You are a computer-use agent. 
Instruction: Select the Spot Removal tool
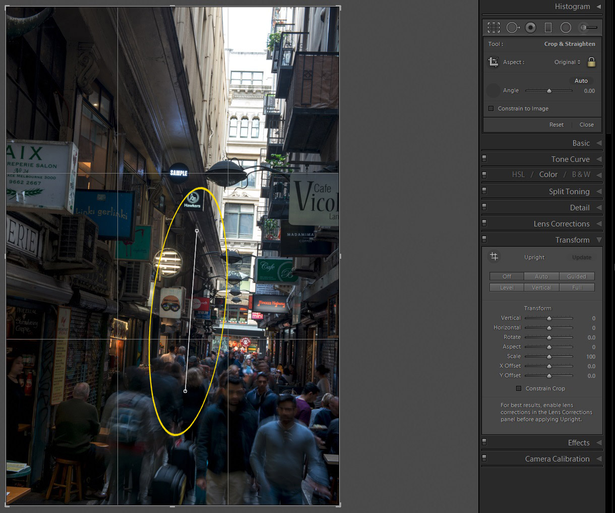(513, 28)
